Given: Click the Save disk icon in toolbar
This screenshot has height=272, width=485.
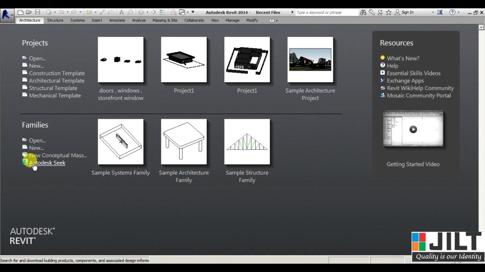Looking at the screenshot, I should tap(38, 12).
